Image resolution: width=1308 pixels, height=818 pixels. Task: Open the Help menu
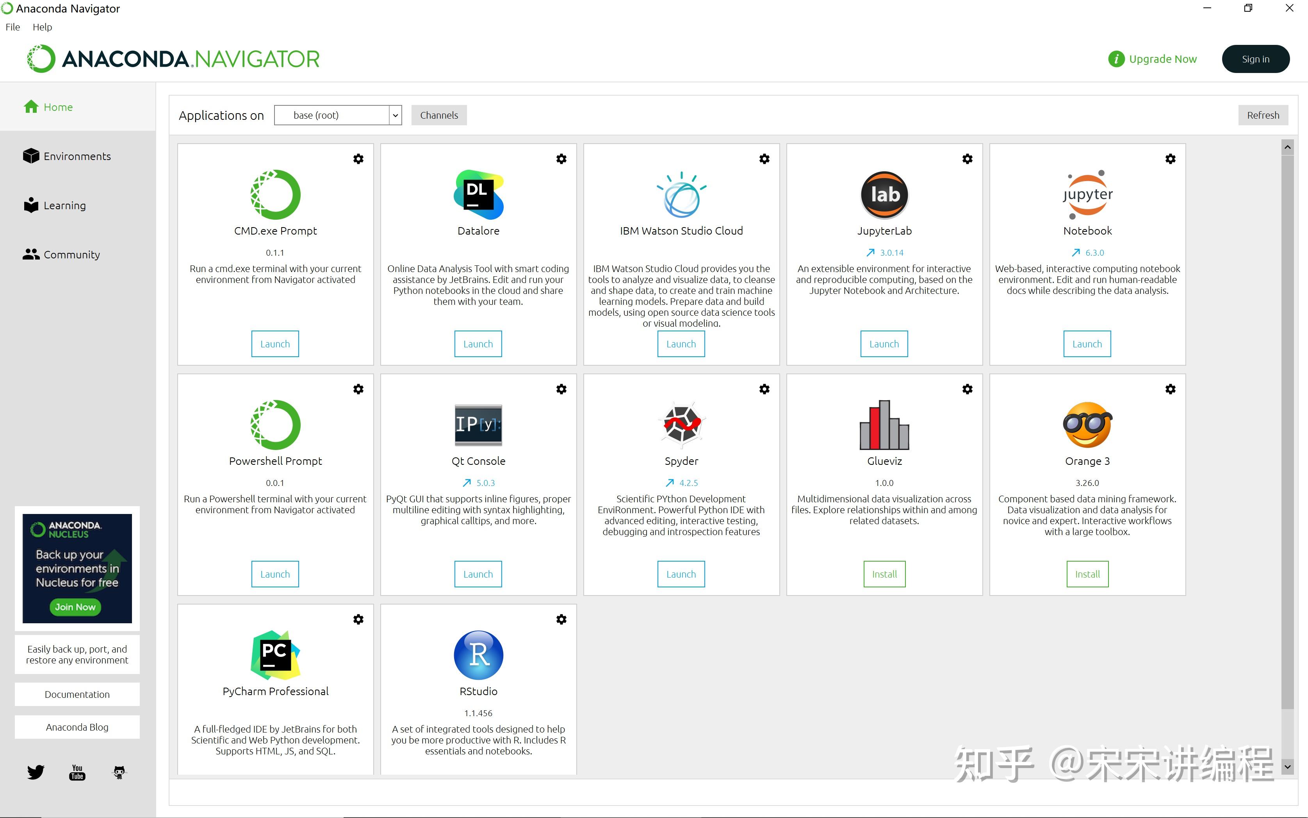tap(42, 27)
